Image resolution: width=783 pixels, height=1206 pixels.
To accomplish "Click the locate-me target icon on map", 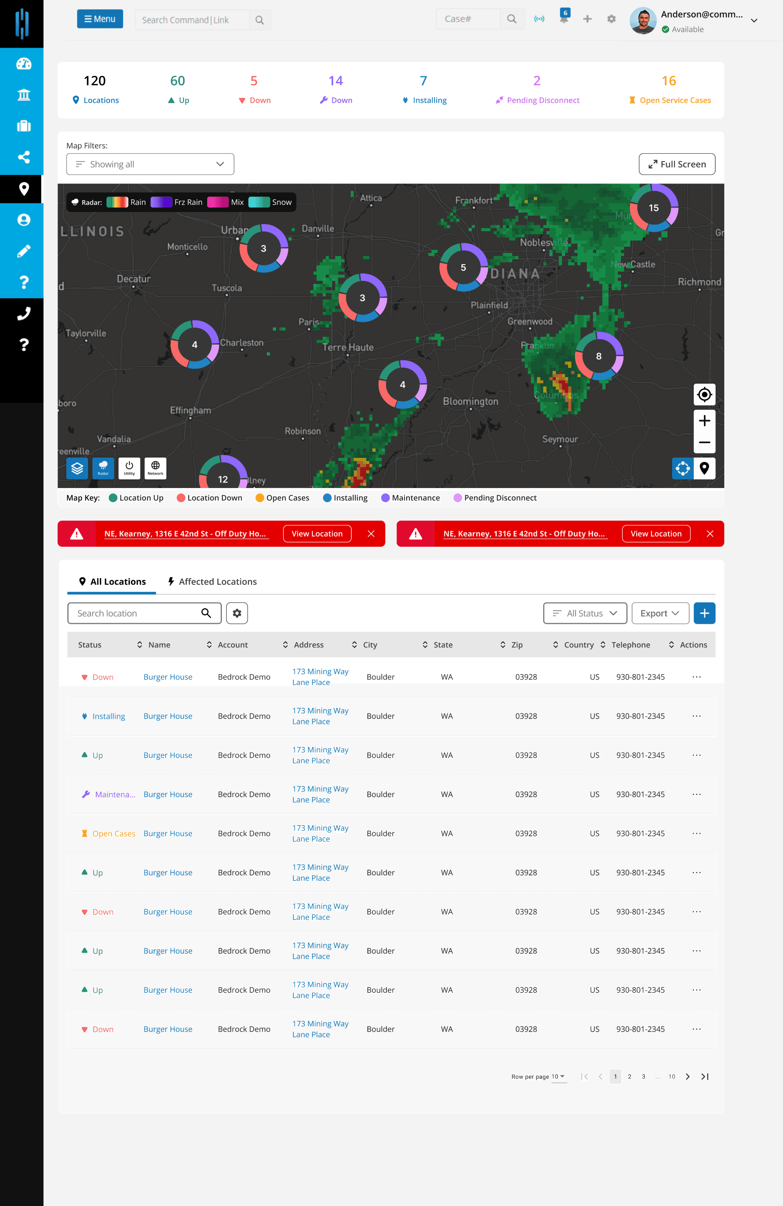I will [x=704, y=395].
